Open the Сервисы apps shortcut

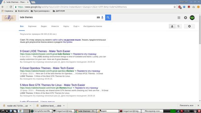point(7,11)
